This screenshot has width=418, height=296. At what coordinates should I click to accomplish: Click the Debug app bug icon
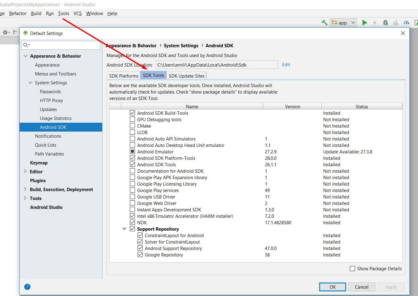pos(385,23)
